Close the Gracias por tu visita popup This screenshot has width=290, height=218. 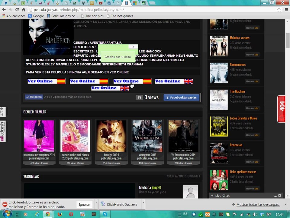(133, 47)
